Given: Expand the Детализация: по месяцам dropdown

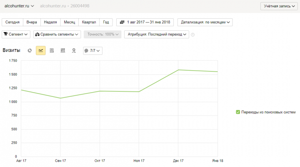Looking at the screenshot, I should click(205, 22).
